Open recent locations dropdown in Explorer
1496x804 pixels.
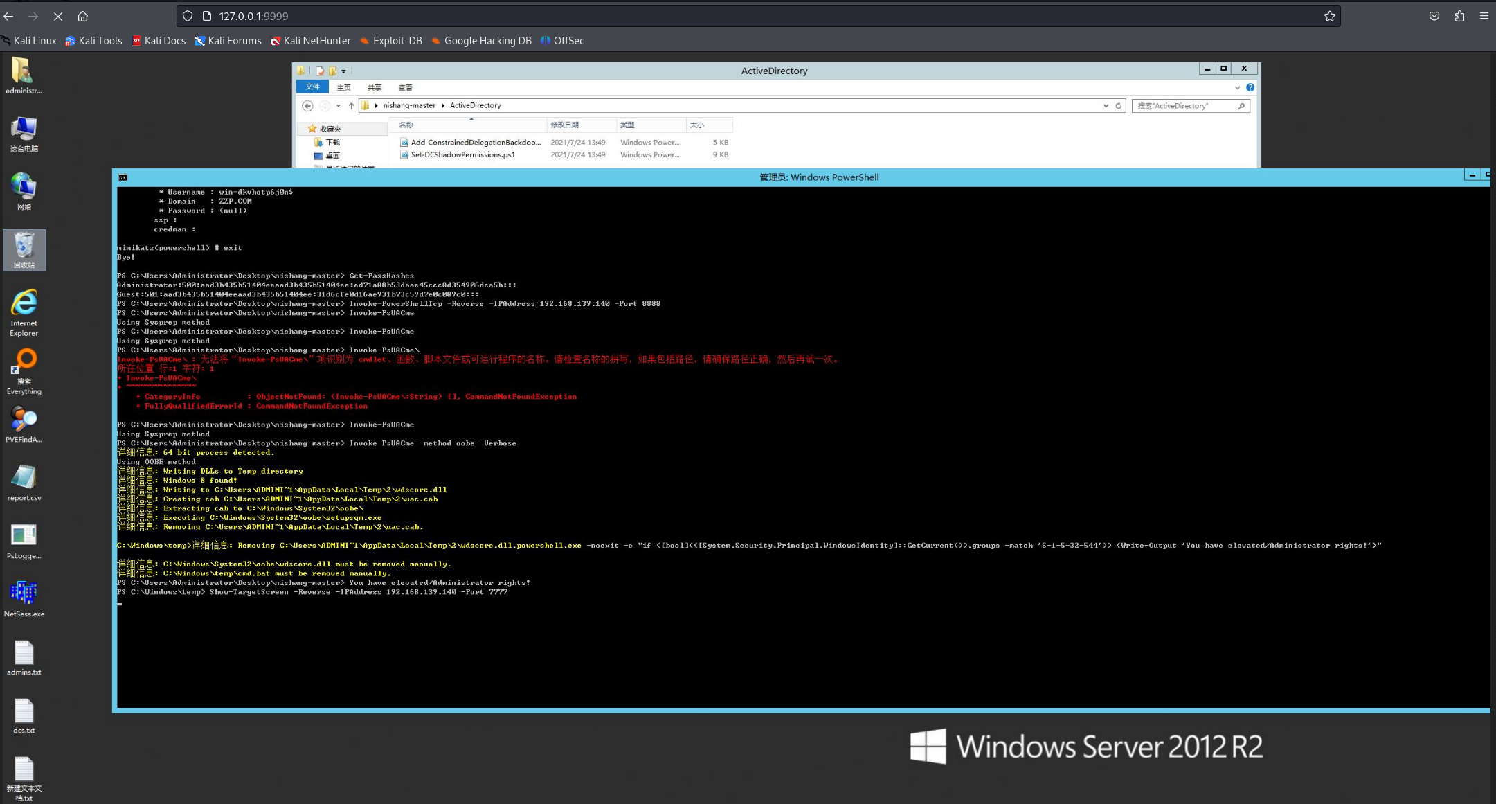[338, 106]
